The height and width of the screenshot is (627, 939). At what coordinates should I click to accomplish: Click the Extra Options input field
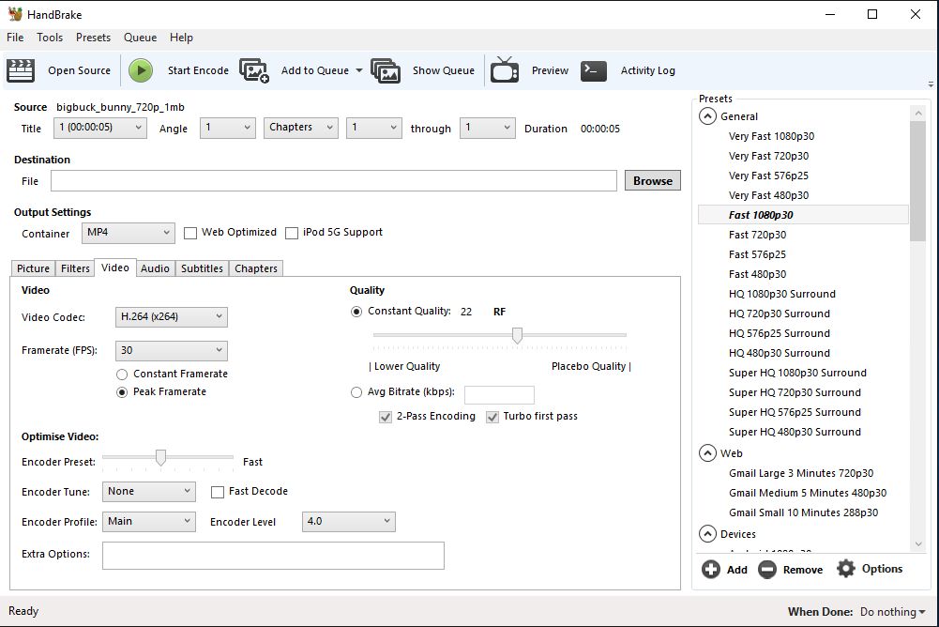pyautogui.click(x=273, y=556)
